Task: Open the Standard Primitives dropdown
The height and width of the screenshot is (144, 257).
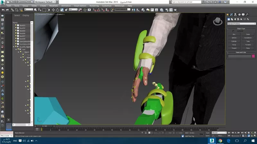Action: tap(241, 24)
